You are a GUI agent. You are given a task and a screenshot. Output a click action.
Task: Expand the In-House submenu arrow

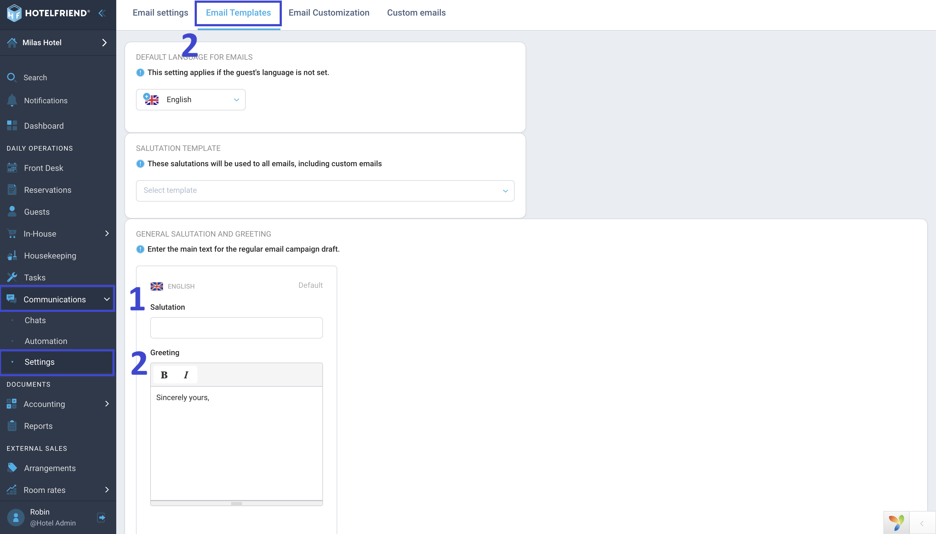pos(107,233)
